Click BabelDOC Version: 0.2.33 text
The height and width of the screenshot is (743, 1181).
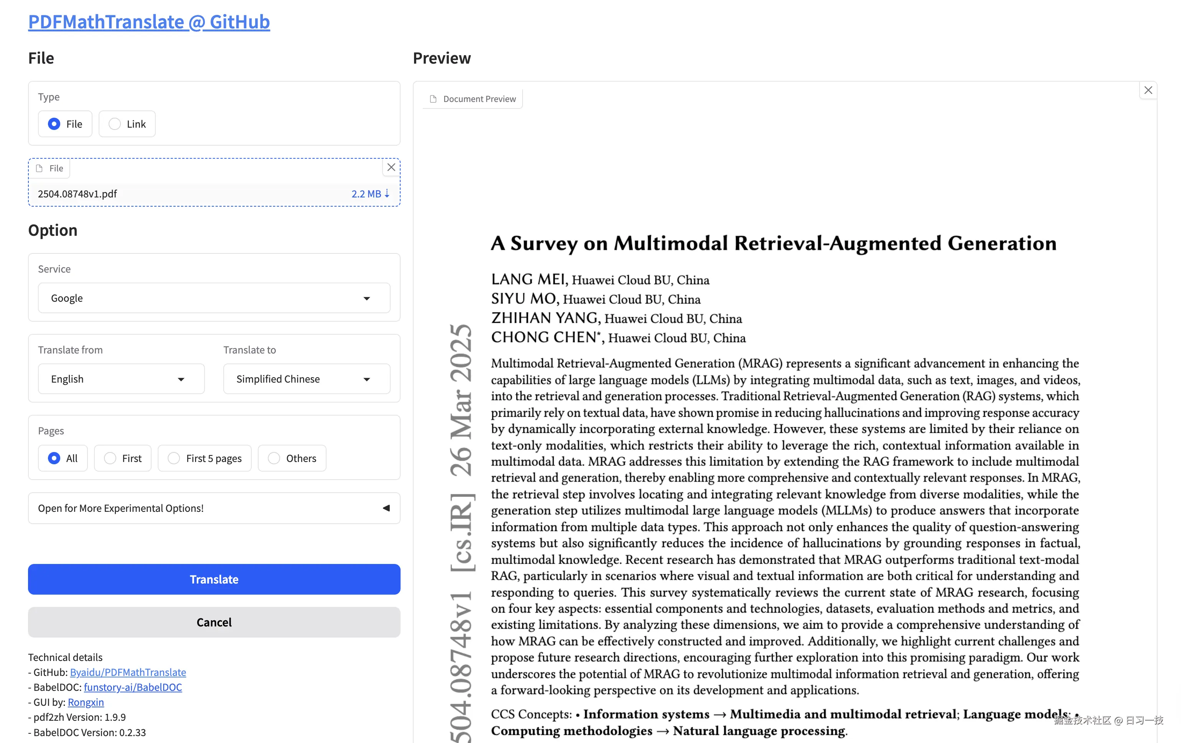[x=89, y=732]
